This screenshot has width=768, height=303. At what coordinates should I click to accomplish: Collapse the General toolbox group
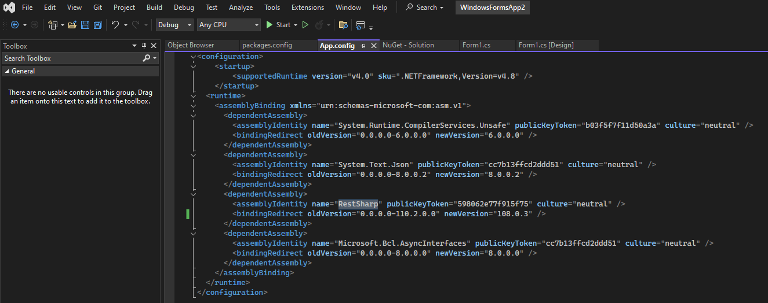tap(7, 71)
